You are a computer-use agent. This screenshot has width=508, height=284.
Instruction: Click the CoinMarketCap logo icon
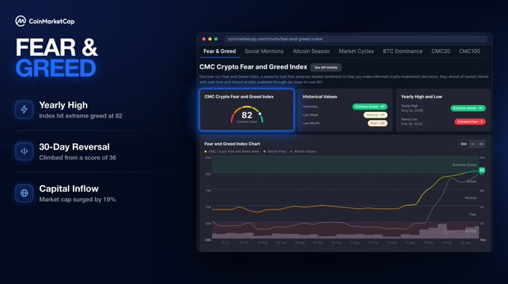click(x=20, y=22)
